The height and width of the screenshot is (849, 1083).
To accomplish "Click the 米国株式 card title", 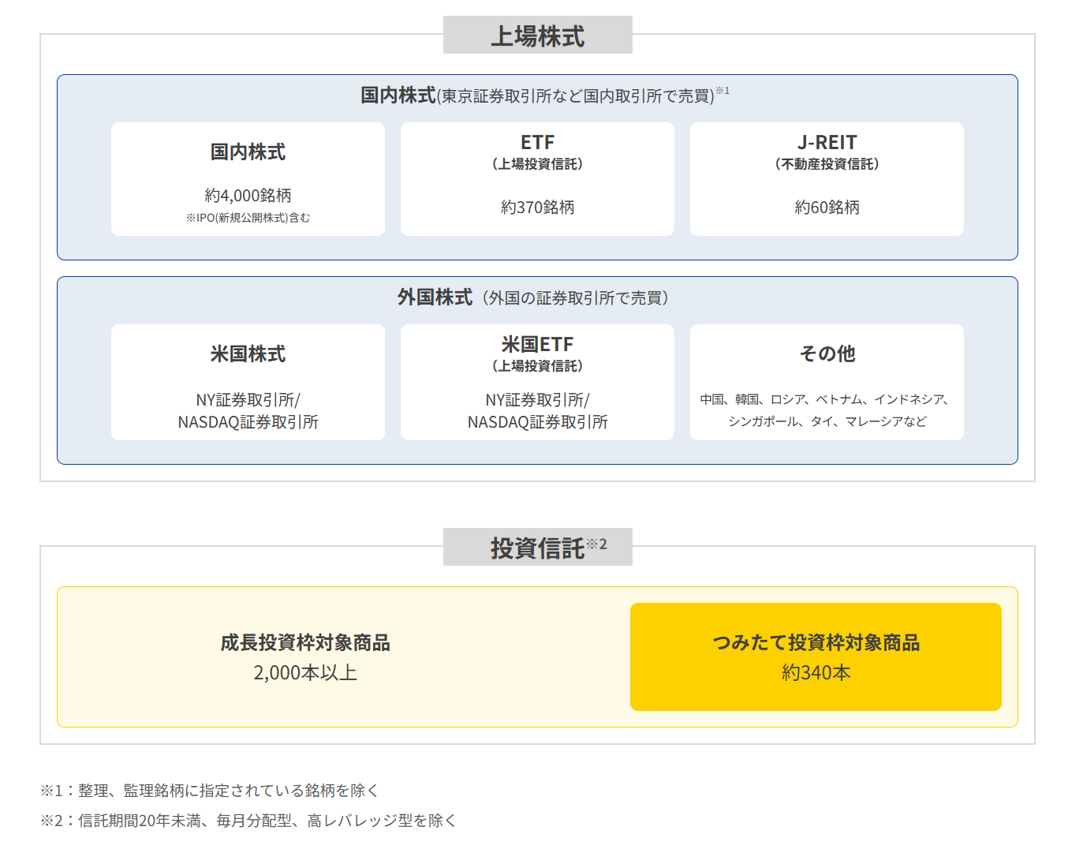I will [x=248, y=353].
